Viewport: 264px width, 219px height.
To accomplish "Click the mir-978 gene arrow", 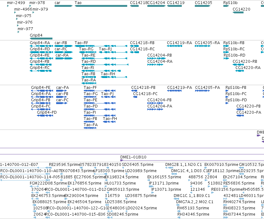I will click(30, 6).
